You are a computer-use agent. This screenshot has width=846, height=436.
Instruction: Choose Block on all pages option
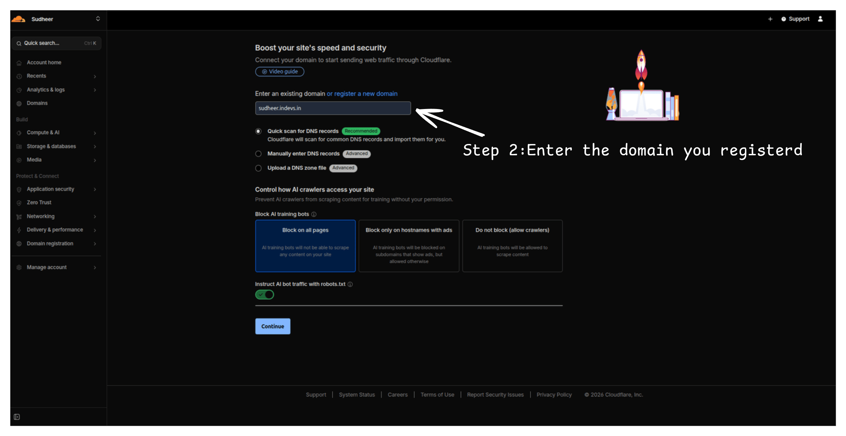[305, 246]
